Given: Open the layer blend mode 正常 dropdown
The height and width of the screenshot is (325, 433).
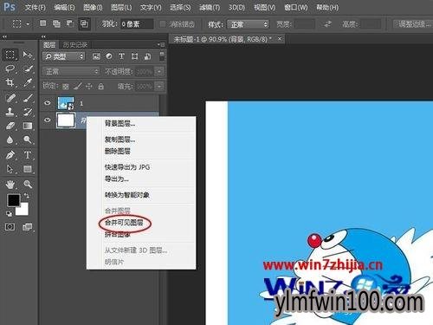Looking at the screenshot, I should point(71,71).
